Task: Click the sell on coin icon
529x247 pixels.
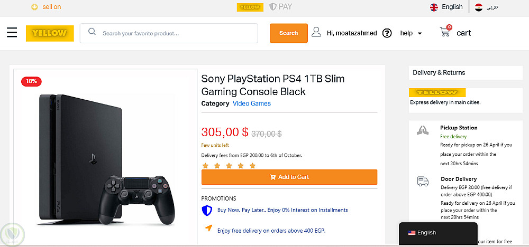Action: [34, 7]
